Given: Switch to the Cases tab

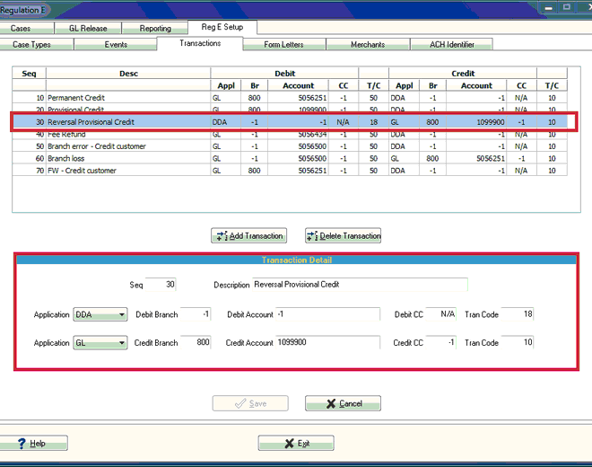Looking at the screenshot, I should point(22,29).
